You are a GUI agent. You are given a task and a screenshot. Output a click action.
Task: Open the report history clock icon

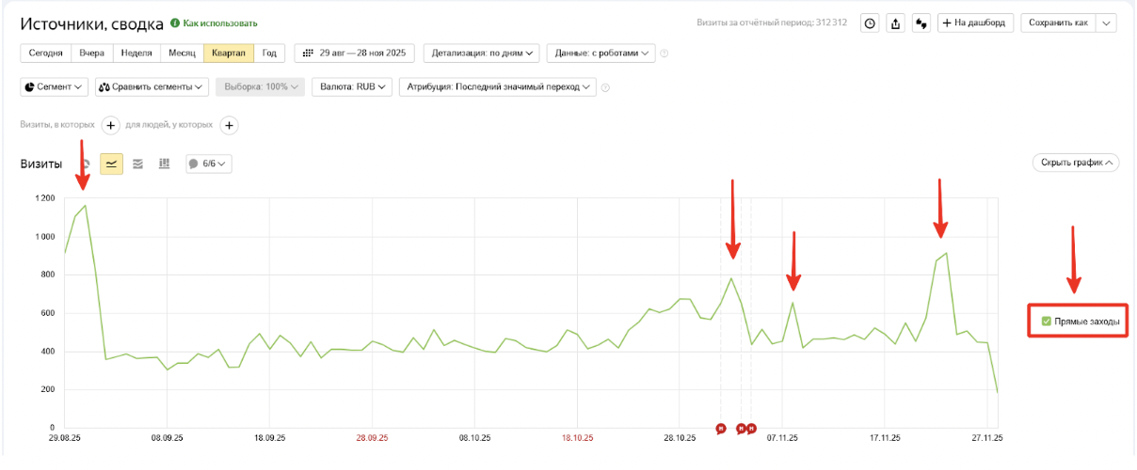[x=870, y=23]
